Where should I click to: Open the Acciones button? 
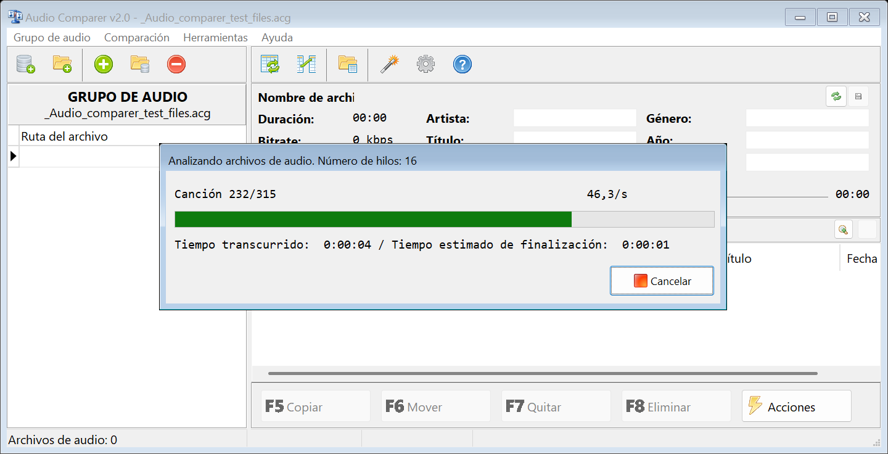(x=797, y=407)
